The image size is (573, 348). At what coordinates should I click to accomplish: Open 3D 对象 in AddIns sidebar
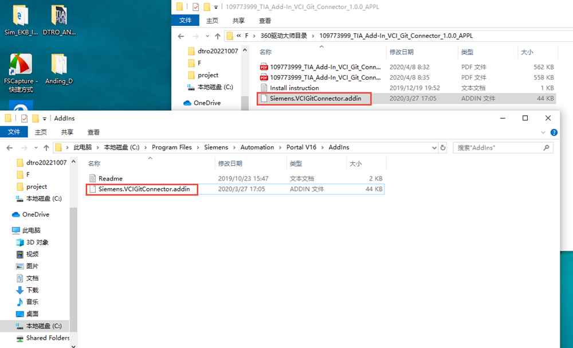click(32, 243)
